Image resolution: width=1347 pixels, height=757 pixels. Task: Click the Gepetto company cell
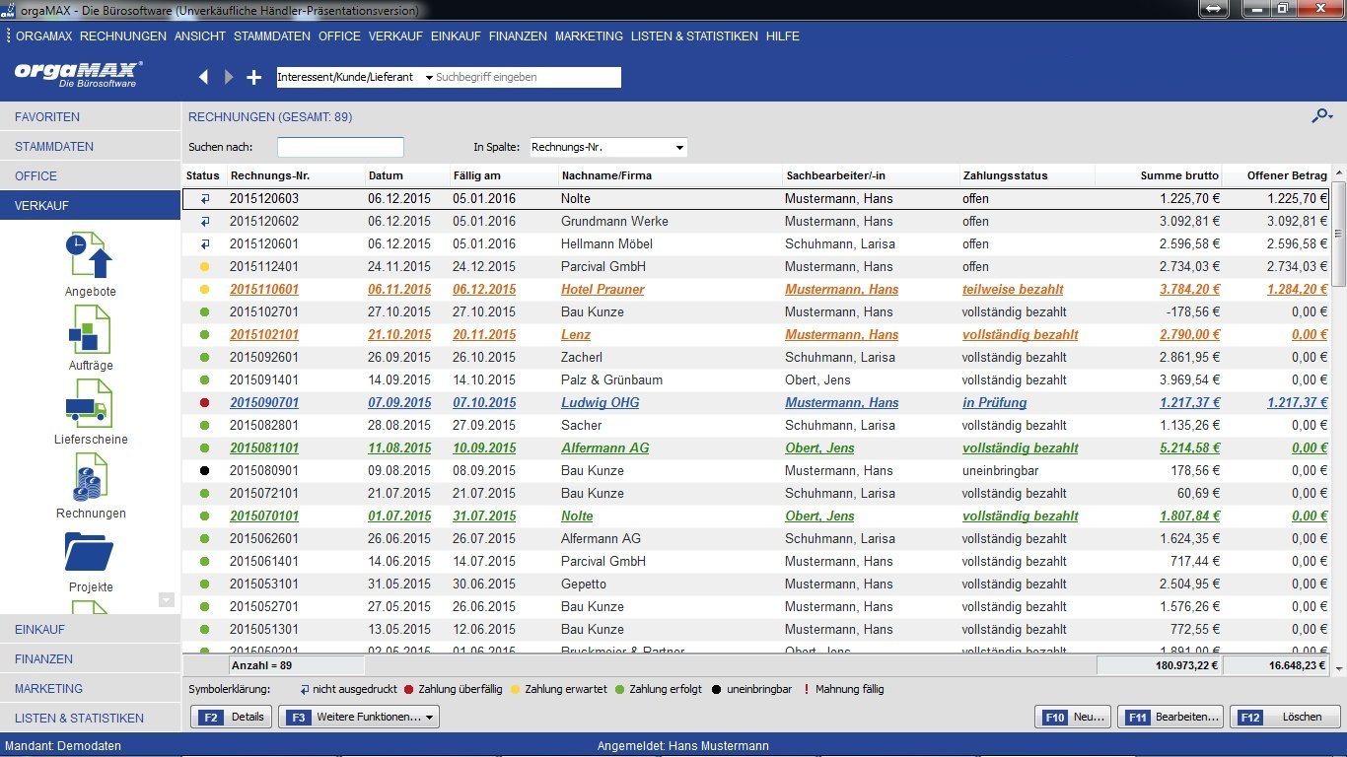click(584, 584)
